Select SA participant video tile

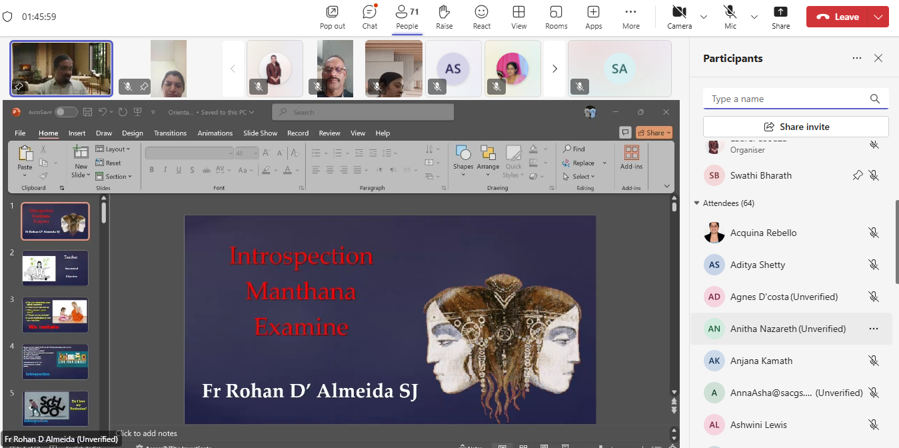(620, 69)
